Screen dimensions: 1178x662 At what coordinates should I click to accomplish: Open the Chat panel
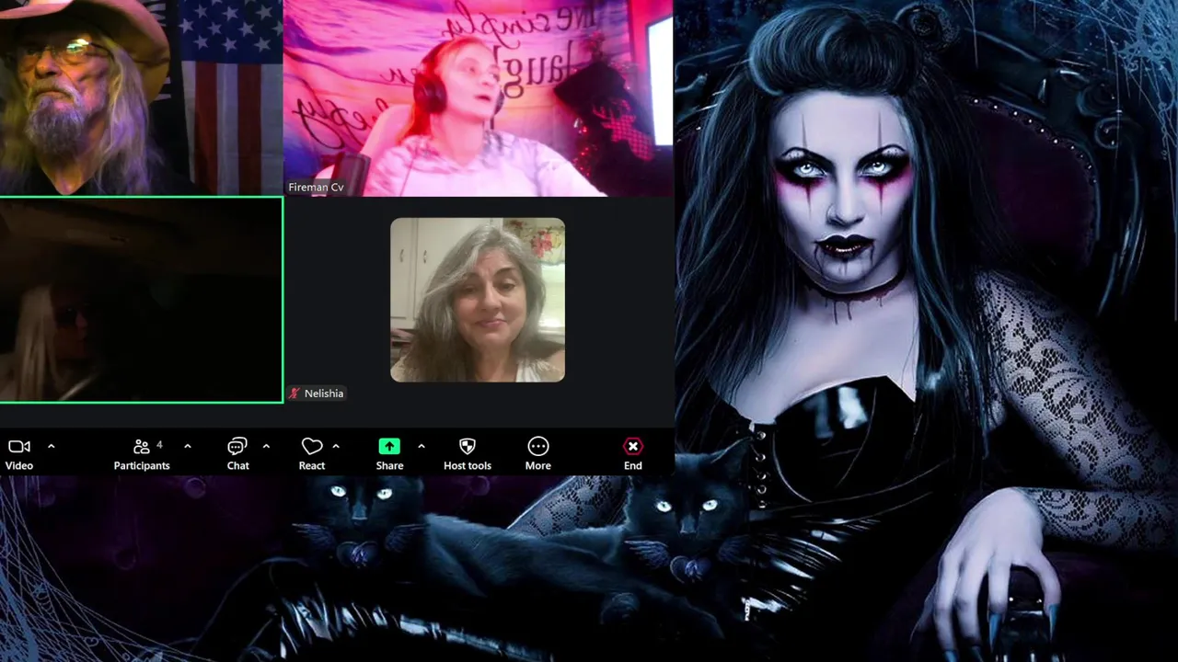coord(237,453)
